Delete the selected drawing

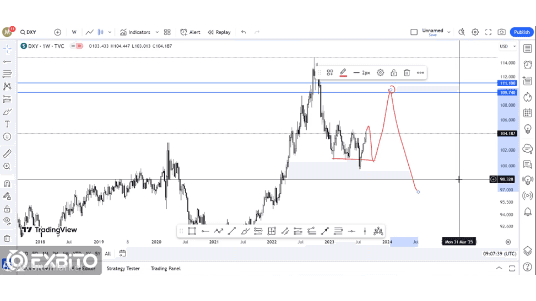coord(407,73)
